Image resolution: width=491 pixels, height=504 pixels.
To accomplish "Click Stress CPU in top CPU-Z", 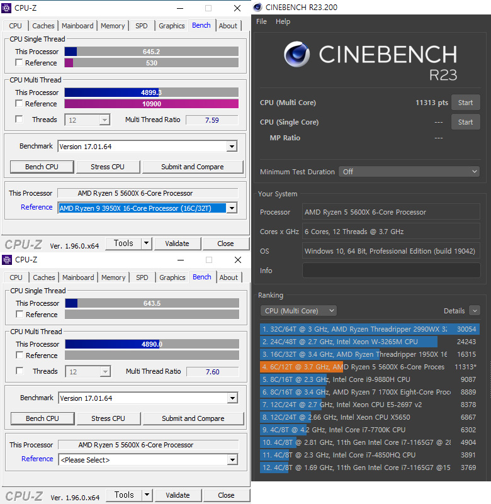I will [x=108, y=167].
